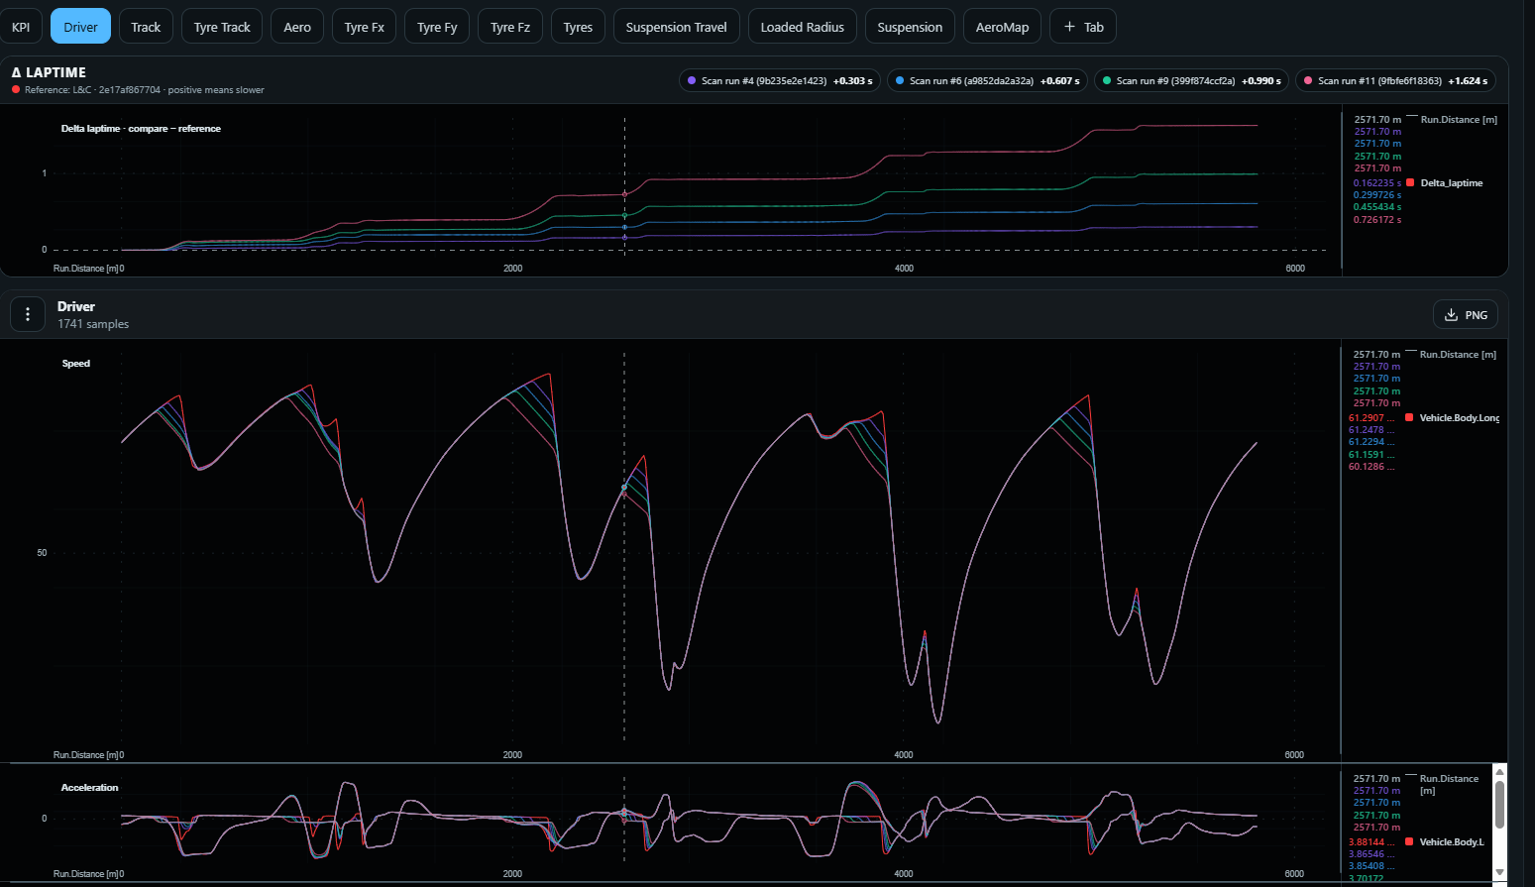Click "Delta laptime · compare − reference" chart title
Image resolution: width=1535 pixels, height=887 pixels.
click(141, 129)
